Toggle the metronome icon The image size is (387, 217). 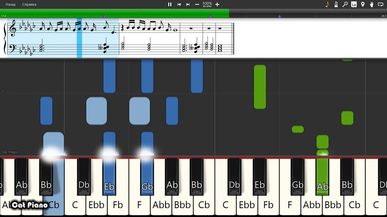(x=336, y=4)
